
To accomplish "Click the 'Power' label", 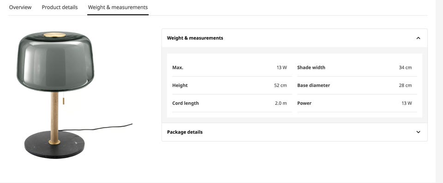I will [304, 103].
